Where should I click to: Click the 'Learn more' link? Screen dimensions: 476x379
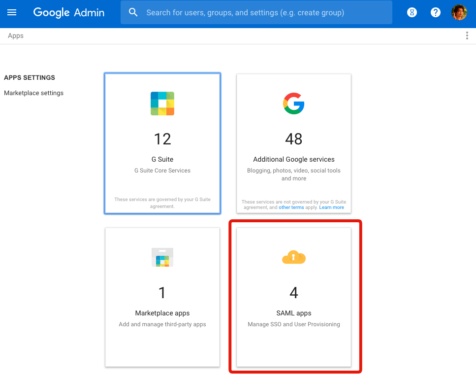331,207
